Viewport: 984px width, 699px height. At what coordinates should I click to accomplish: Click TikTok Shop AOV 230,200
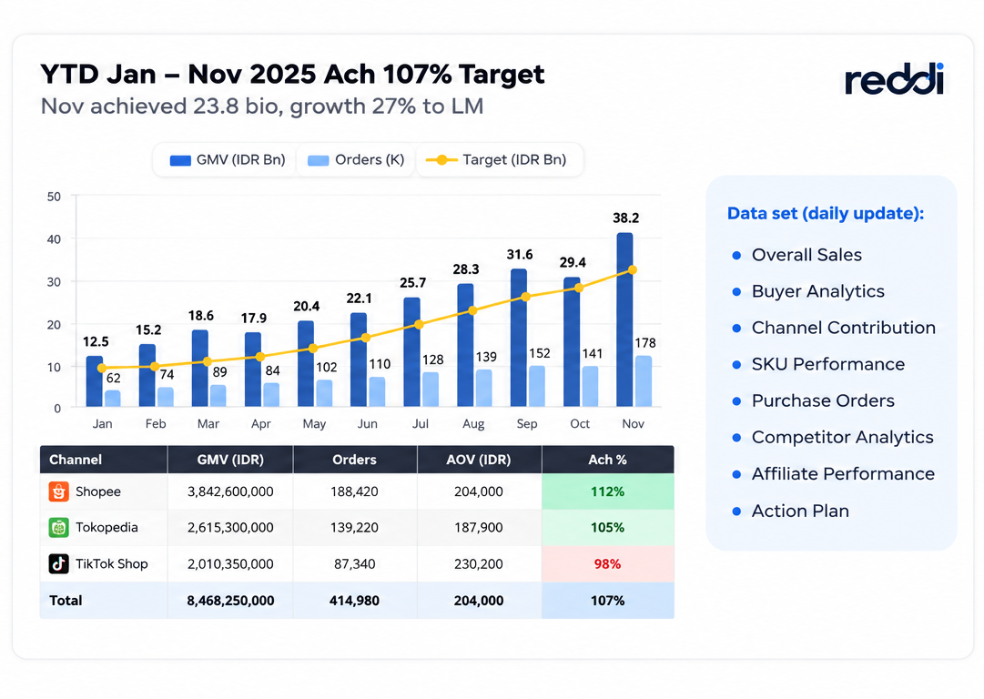479,563
